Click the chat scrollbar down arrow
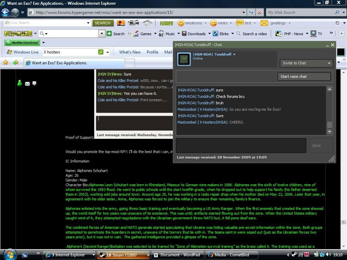The height and width of the screenshot is (260, 347). click(x=329, y=132)
